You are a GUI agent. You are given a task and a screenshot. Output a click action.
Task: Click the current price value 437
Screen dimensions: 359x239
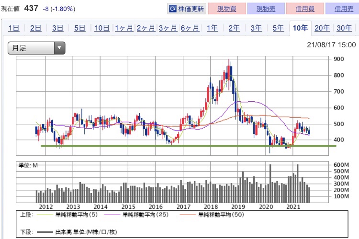pos(31,9)
